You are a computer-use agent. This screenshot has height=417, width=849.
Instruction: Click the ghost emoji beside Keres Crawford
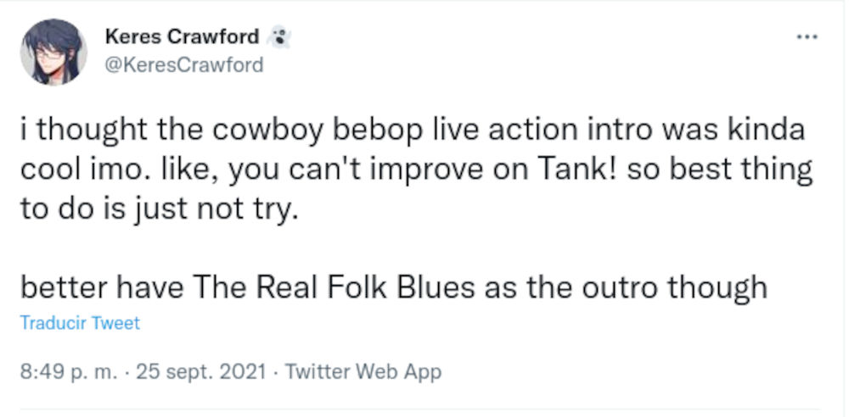point(278,36)
